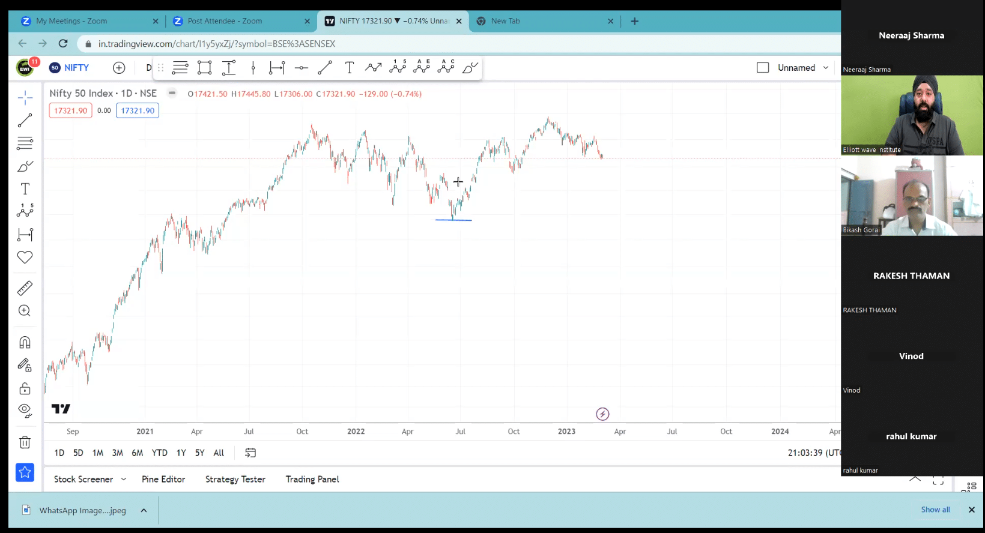
Task: Select the Text tool in floating toolbar
Action: (350, 68)
